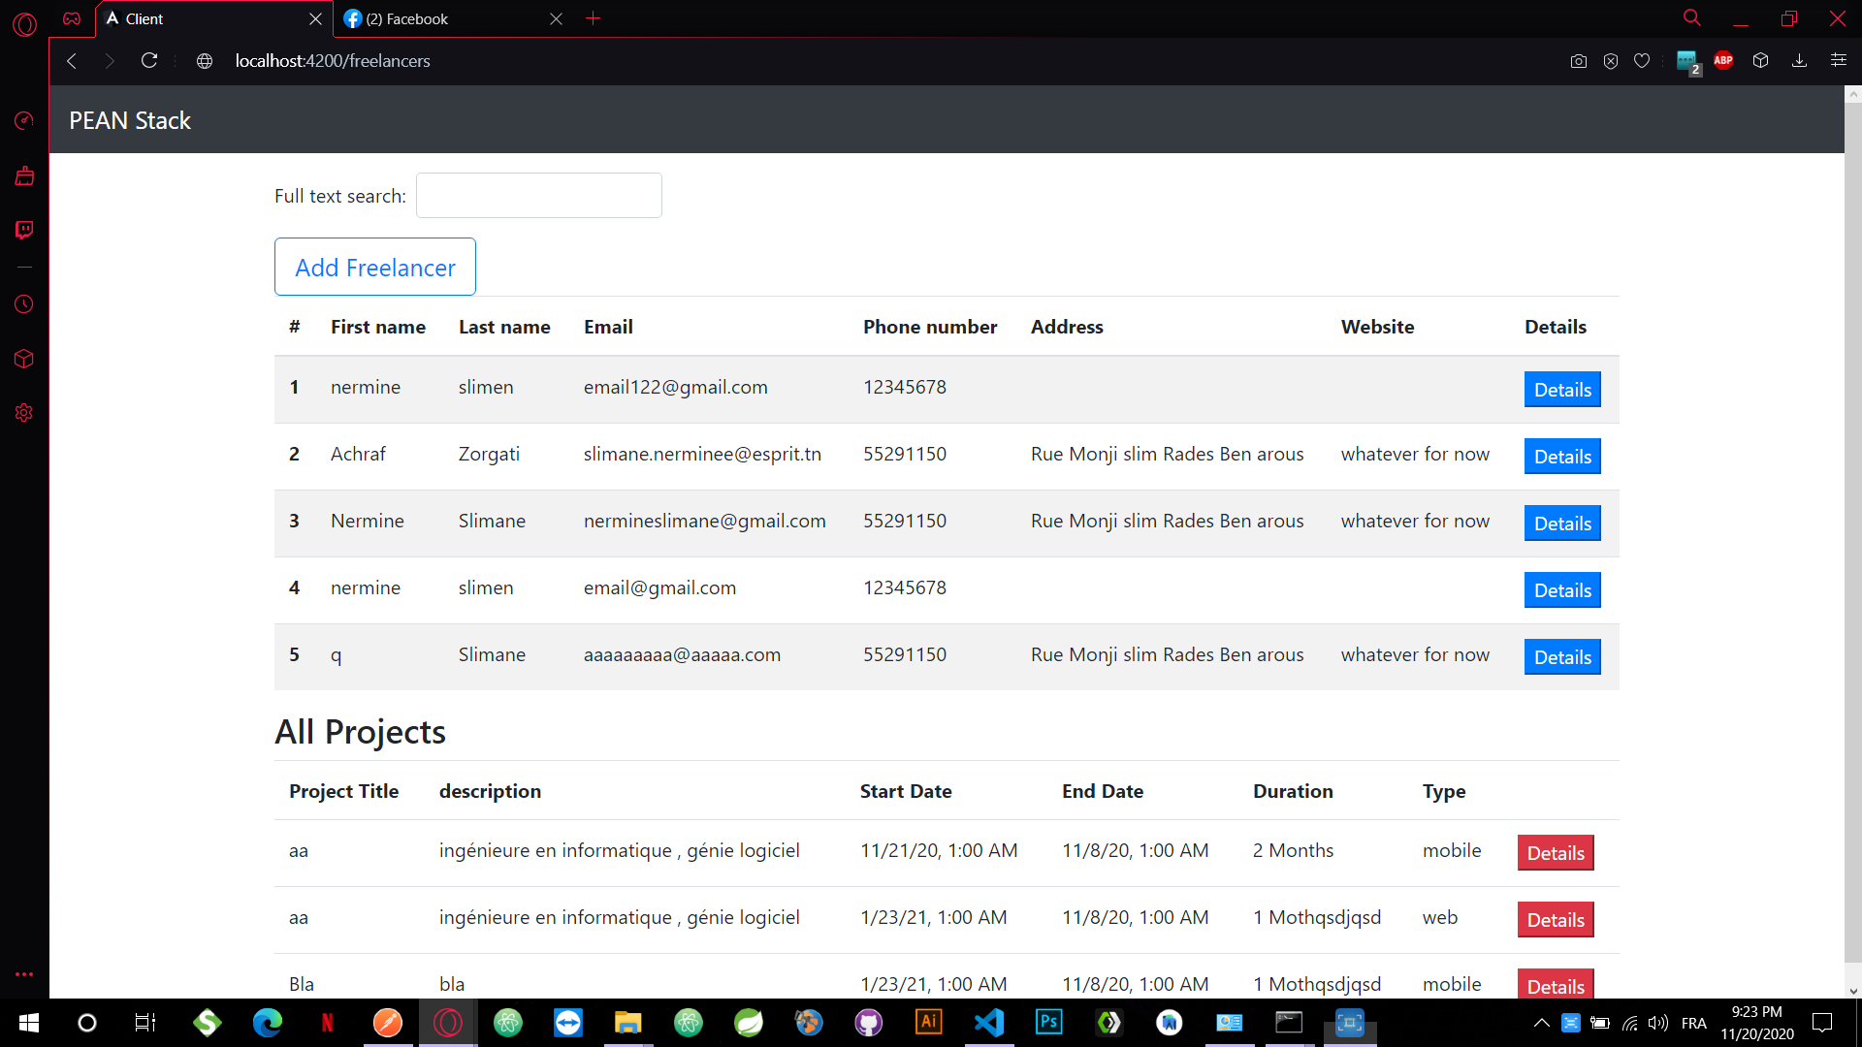Open a new tab with plus button
This screenshot has height=1047, width=1862.
tap(594, 18)
